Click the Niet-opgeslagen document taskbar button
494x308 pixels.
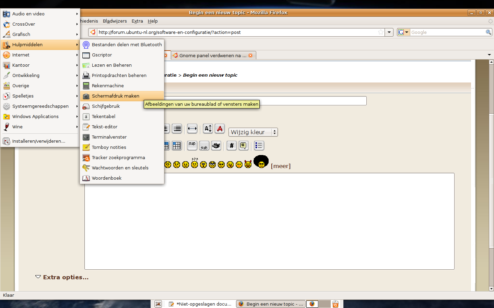coord(201,304)
